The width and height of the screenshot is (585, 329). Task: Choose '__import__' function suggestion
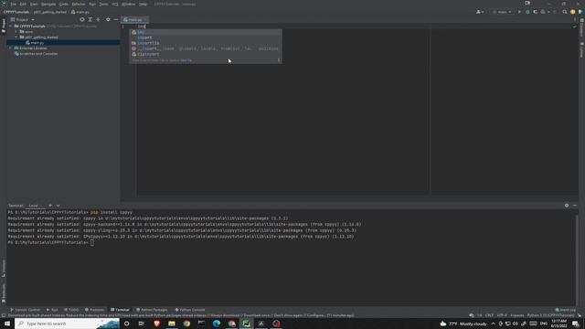pos(205,48)
